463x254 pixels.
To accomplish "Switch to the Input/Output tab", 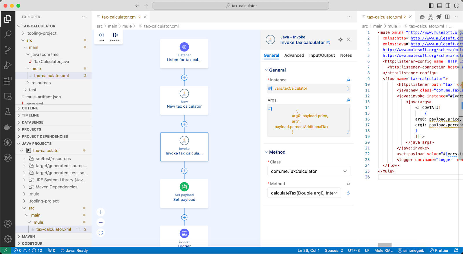I will 322,55.
